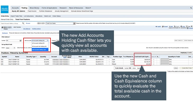Click the Text size minus icon
Image resolution: width=193 pixels, height=103 pixels.
[x=187, y=26]
